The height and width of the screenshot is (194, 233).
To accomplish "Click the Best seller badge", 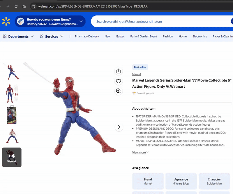I will pyautogui.click(x=140, y=67).
